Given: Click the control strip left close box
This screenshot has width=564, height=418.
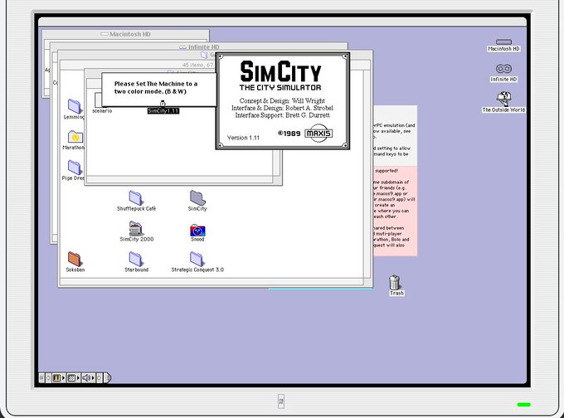Looking at the screenshot, I should (x=41, y=378).
